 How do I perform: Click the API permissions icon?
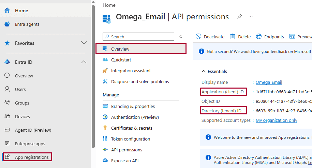(105, 150)
